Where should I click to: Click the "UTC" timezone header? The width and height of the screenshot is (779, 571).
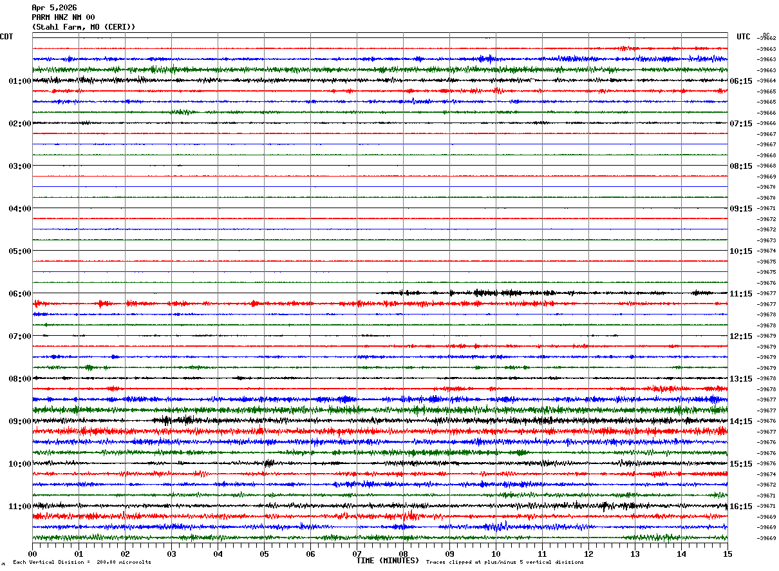coord(744,37)
